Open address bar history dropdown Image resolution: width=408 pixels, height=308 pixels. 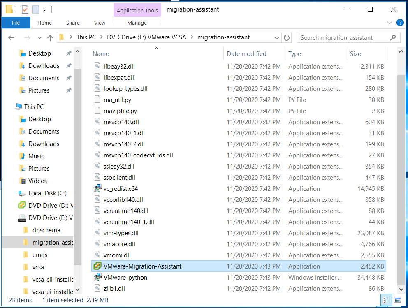pyautogui.click(x=277, y=38)
